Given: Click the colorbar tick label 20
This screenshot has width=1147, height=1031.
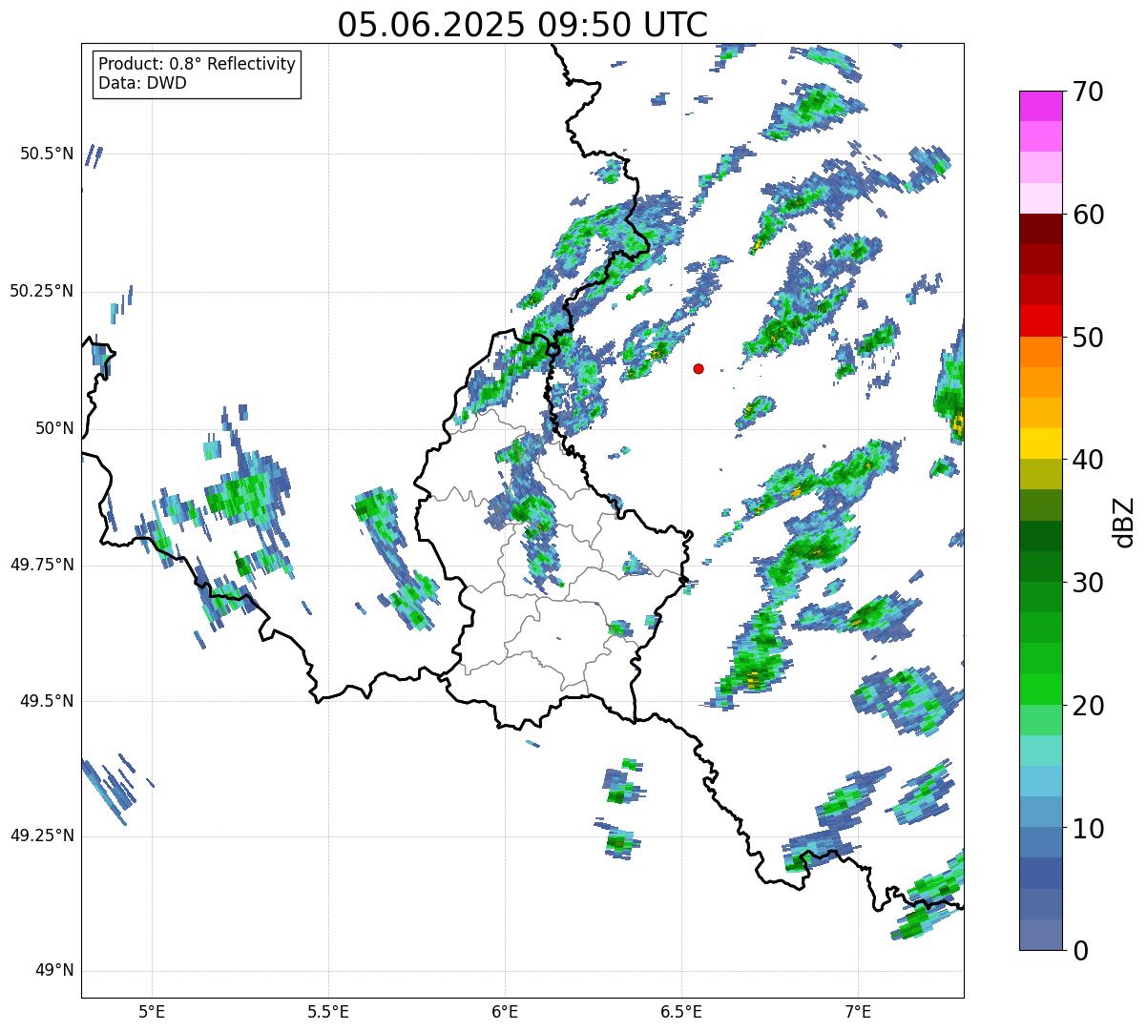Looking at the screenshot, I should click(x=1088, y=706).
